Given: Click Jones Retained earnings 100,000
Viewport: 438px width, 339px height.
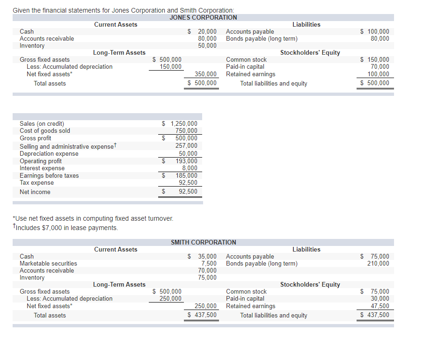Looking at the screenshot, I should tap(378, 74).
